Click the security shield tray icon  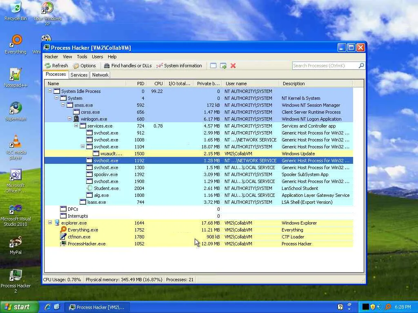click(373, 307)
